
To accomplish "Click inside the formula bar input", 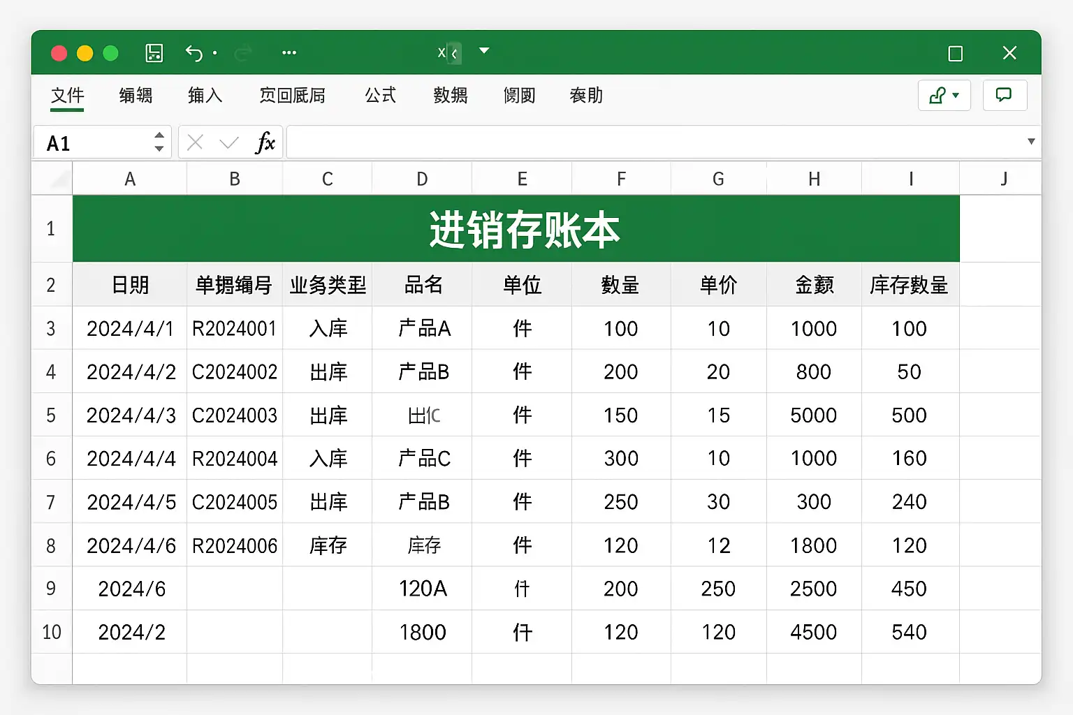I will tap(655, 142).
